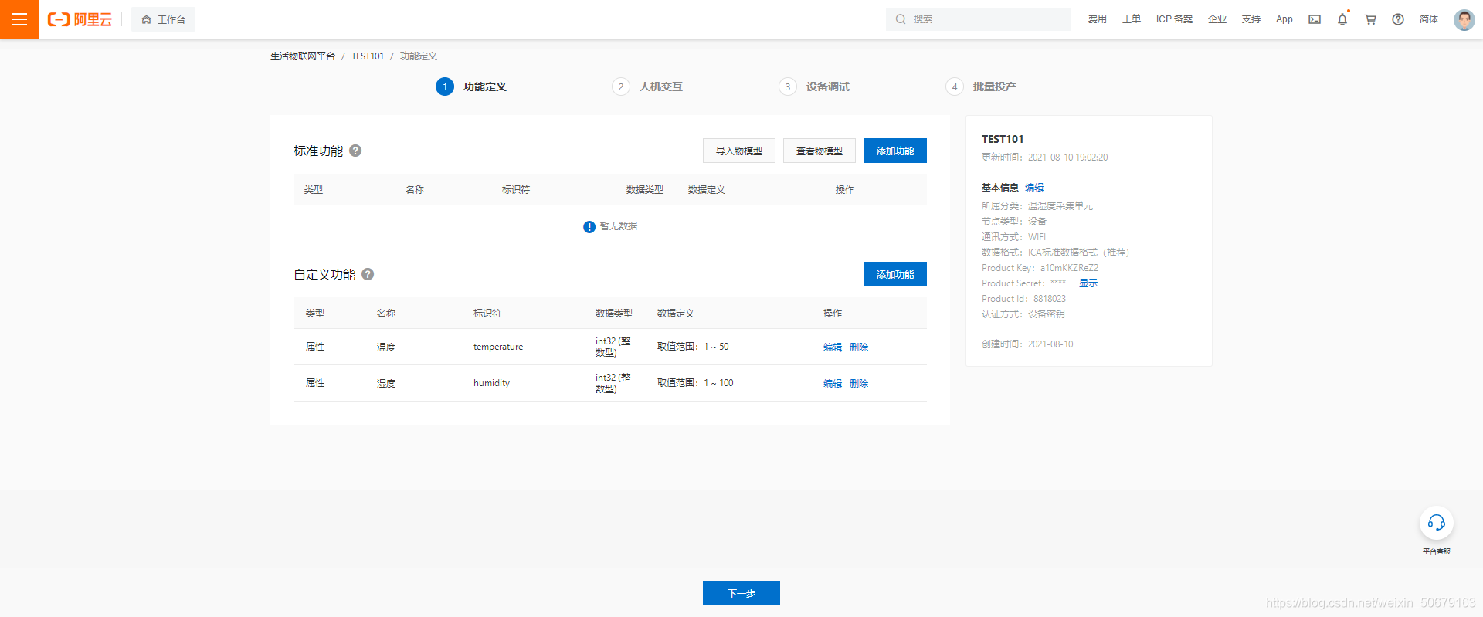Click the temperature identifier cell
This screenshot has height=617, width=1483.
coord(498,347)
